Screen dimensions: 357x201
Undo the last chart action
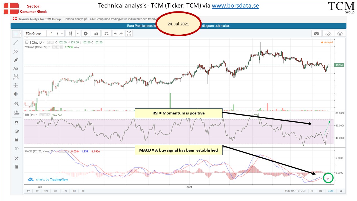tap(115, 33)
